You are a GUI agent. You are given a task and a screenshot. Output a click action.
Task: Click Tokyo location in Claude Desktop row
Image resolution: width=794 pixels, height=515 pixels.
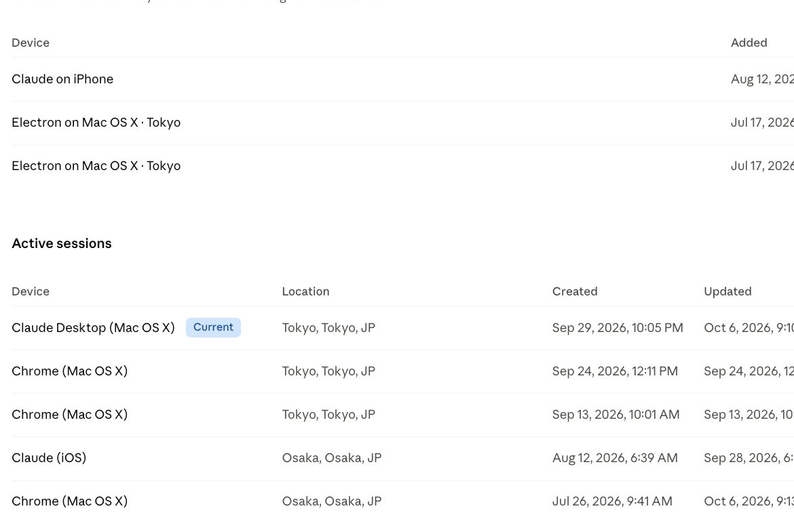(x=328, y=328)
